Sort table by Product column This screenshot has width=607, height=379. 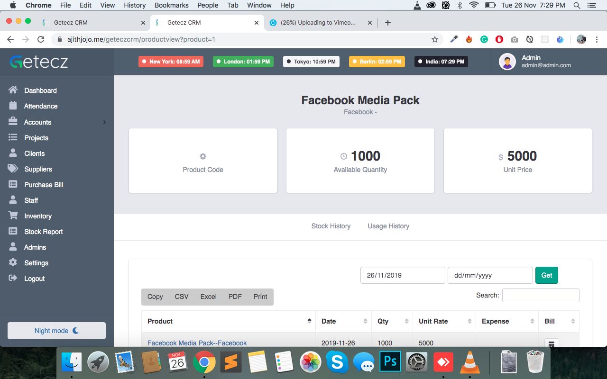[x=229, y=321]
